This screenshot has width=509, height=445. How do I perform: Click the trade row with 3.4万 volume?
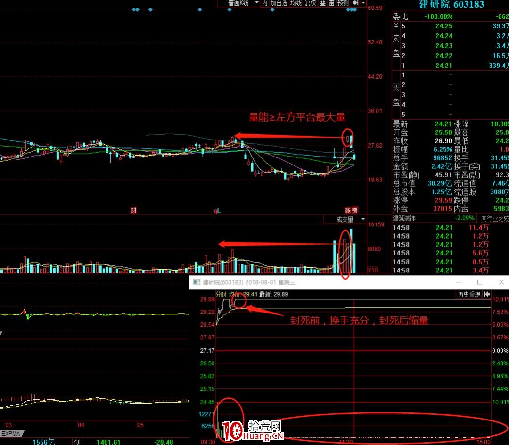tap(451, 270)
